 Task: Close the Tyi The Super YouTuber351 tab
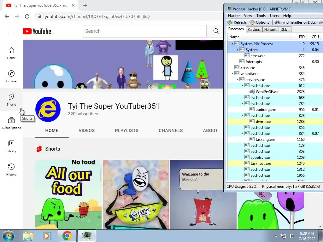73,6
